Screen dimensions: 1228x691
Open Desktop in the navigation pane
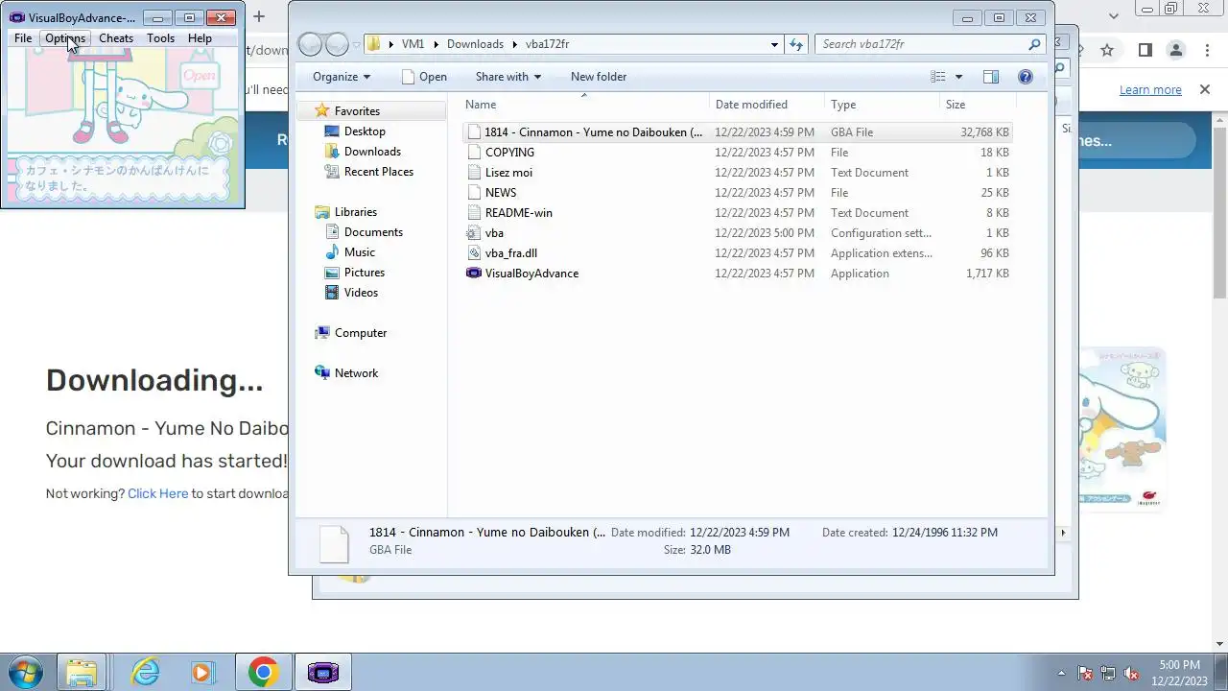[x=365, y=131]
